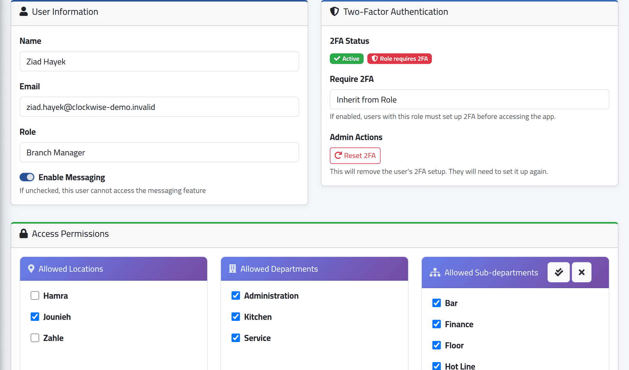Click the Name field with Ziad Hayek
Image resolution: width=629 pixels, height=370 pixels.
[159, 61]
